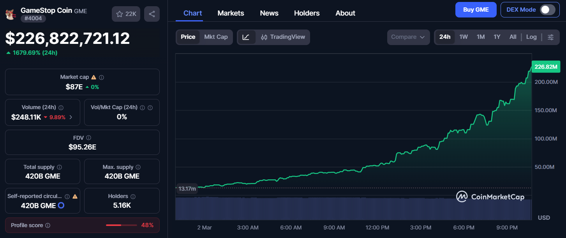Image resolution: width=566 pixels, height=238 pixels.
Task: Select 1M time range
Action: (481, 37)
